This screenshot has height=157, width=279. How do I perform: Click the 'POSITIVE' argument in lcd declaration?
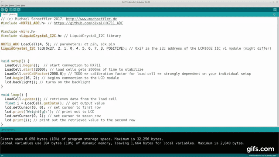(x=115, y=48)
